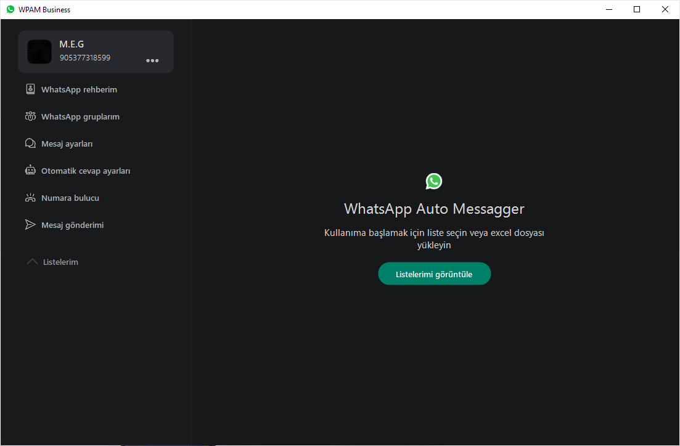Click the robot icon for Otomatik cevap
This screenshot has height=446, width=680.
pyautogui.click(x=30, y=171)
